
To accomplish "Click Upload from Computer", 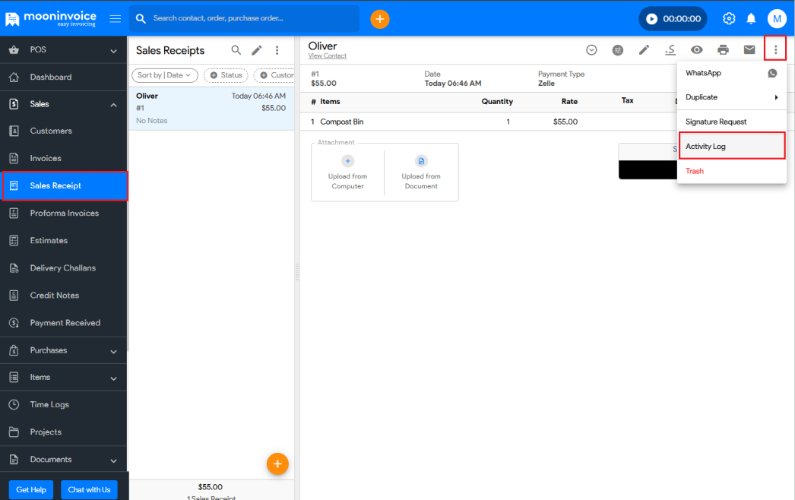I will pyautogui.click(x=347, y=172).
